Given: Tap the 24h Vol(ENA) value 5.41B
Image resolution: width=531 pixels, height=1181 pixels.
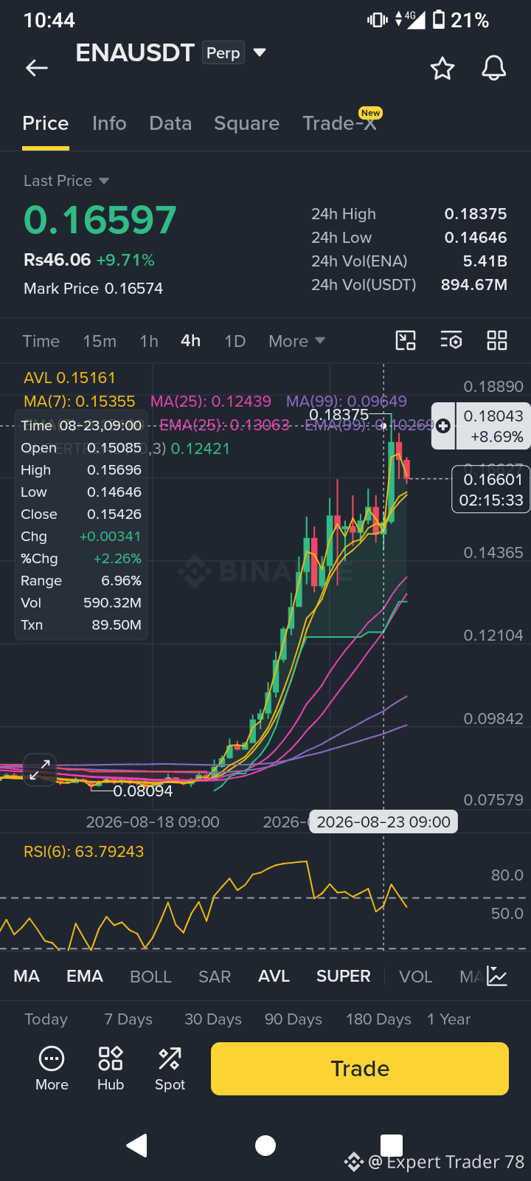Looking at the screenshot, I should coord(485,261).
